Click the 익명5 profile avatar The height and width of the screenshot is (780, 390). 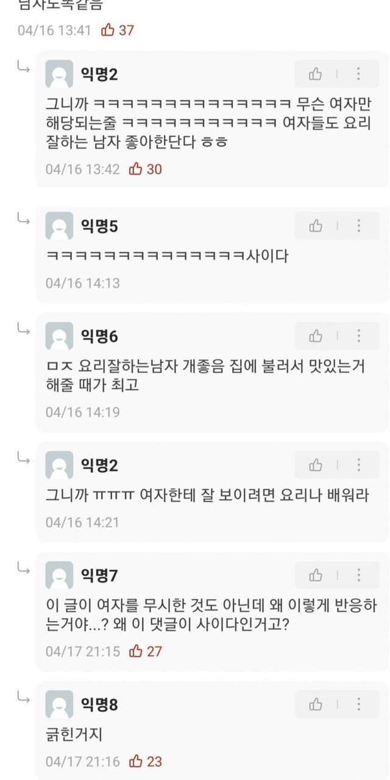tap(59, 226)
